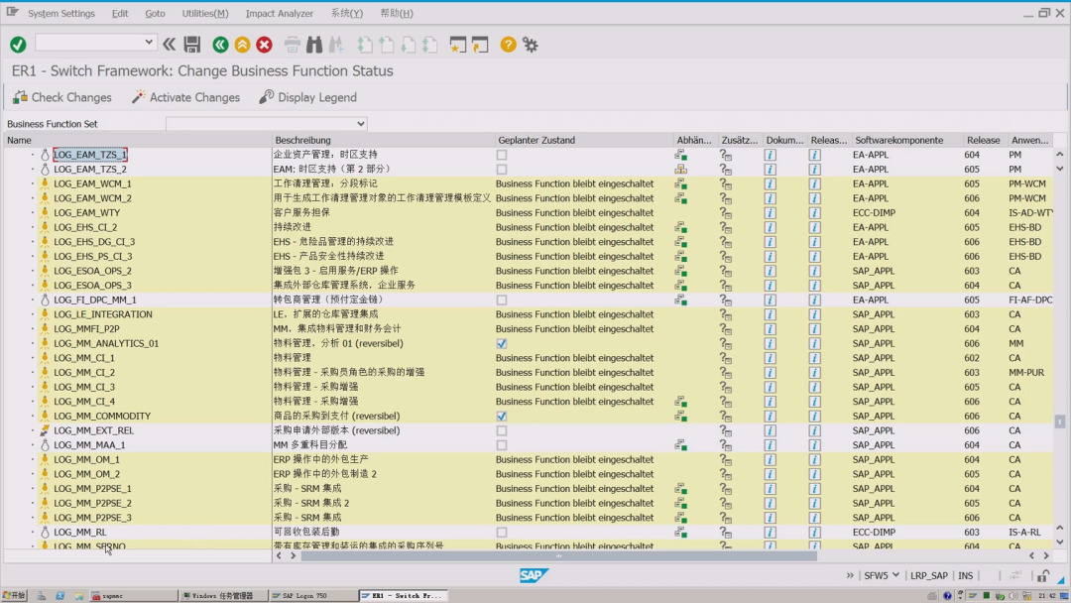The height and width of the screenshot is (603, 1071).
Task: Click the Geplanter Zustand column header
Action: point(584,140)
